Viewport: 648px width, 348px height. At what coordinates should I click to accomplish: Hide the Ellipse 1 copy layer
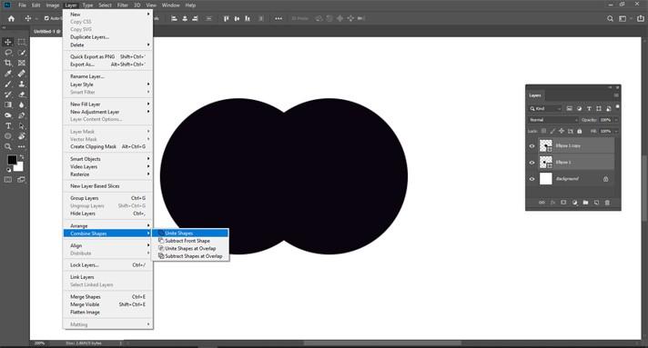pos(532,145)
